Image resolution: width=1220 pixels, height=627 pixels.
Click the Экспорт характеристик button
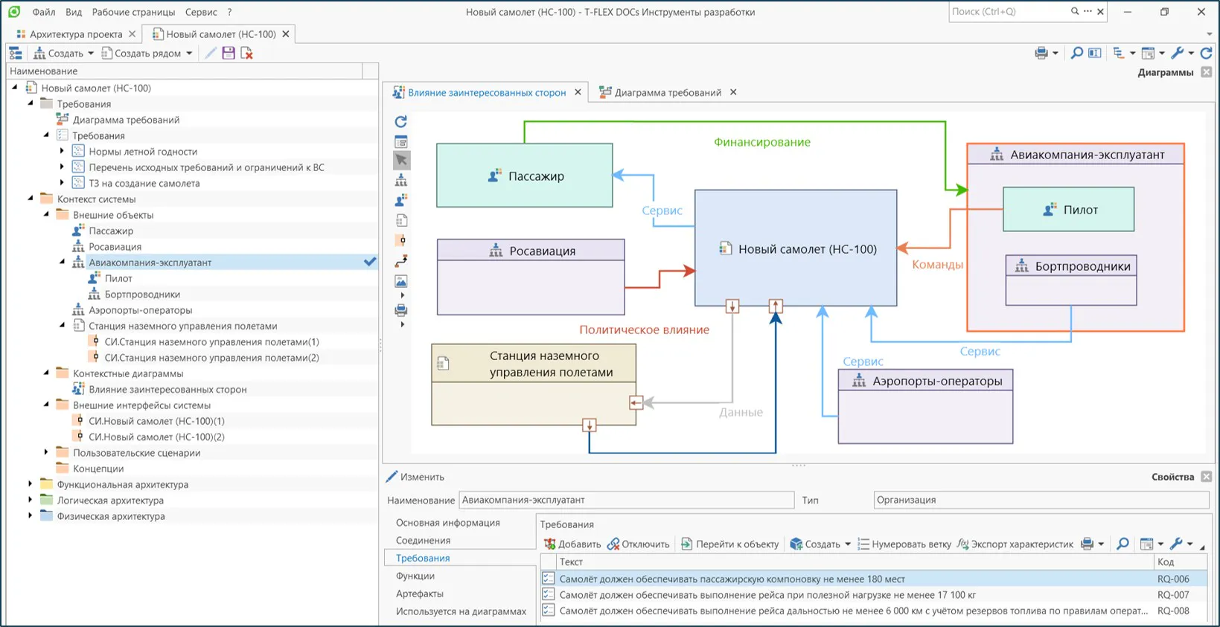point(1015,544)
